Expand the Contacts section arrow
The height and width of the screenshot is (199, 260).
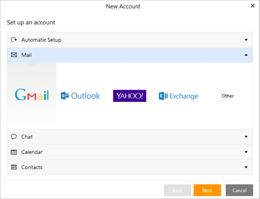coord(246,167)
